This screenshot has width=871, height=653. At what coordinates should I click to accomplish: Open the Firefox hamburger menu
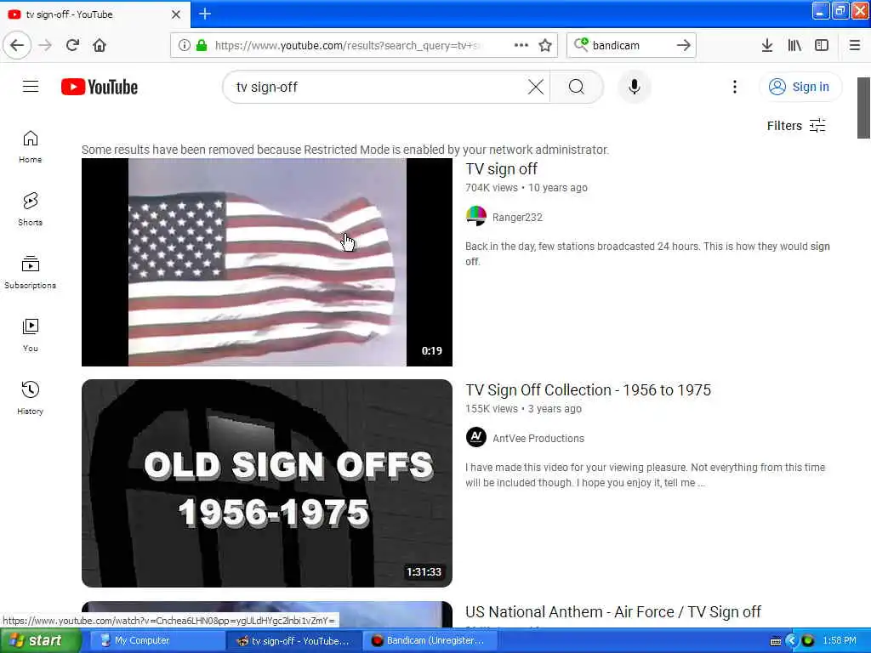tap(855, 45)
